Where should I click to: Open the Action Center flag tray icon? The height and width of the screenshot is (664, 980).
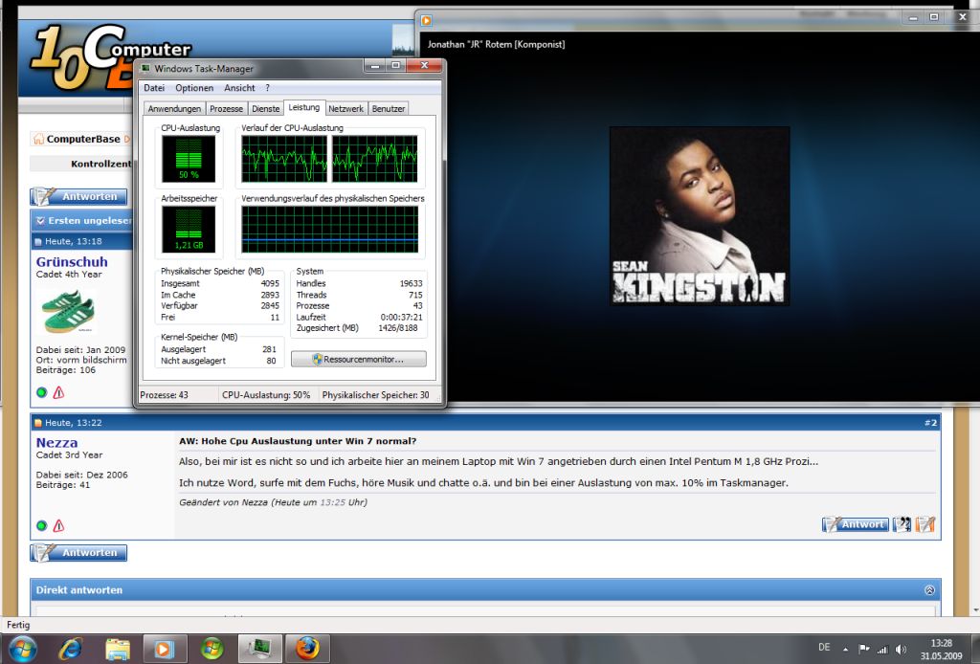(864, 649)
